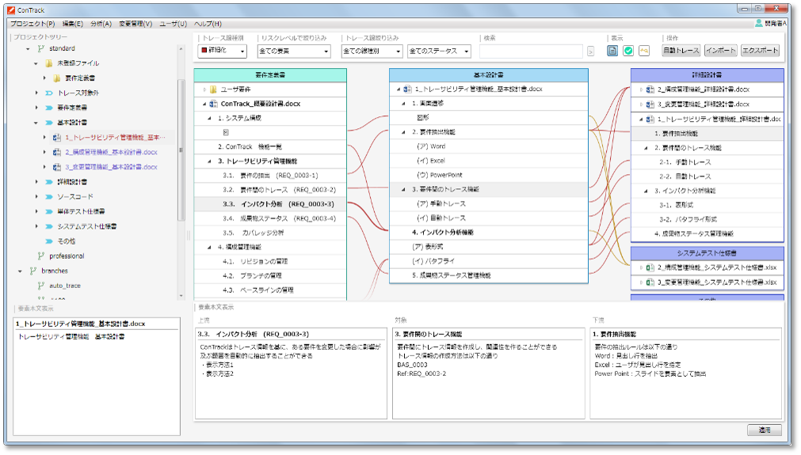Expand the ソースコード node in project tree

(x=36, y=196)
